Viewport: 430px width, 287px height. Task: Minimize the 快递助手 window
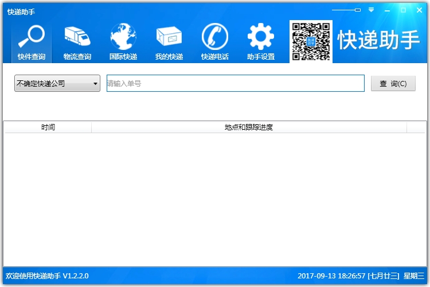[x=388, y=10]
